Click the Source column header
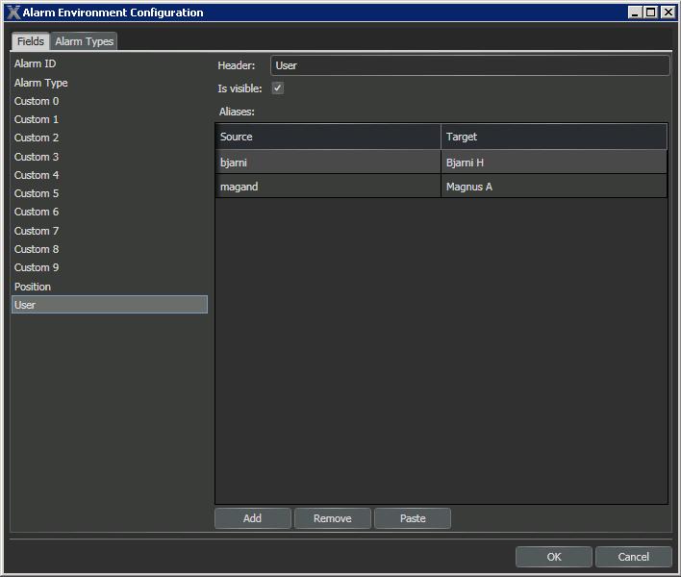 328,137
